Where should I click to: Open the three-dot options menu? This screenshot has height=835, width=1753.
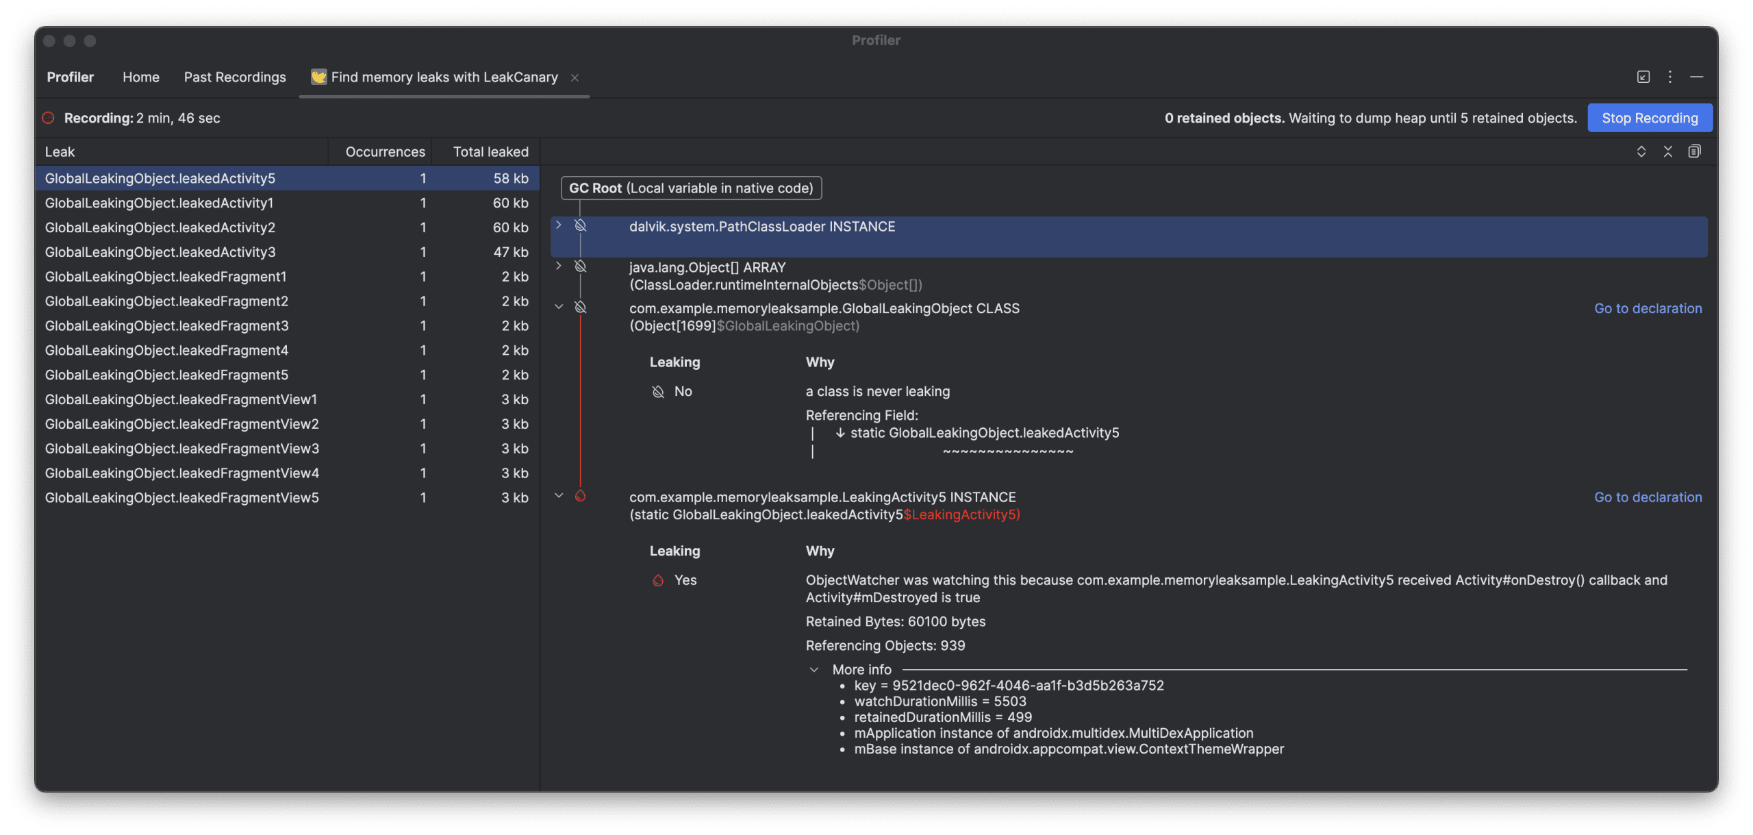[1670, 77]
